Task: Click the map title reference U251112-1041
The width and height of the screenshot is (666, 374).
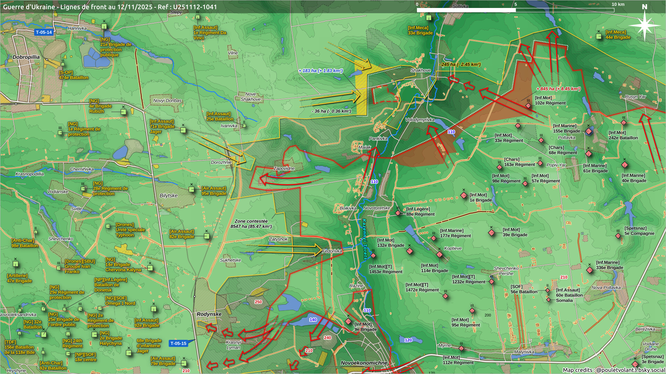Action: (x=195, y=7)
